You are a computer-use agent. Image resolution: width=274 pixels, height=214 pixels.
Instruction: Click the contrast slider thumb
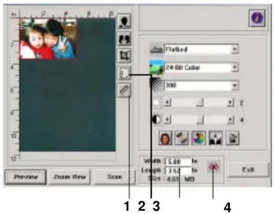(x=200, y=120)
